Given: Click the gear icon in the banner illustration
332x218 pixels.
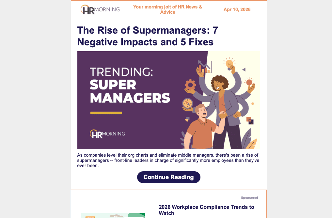Looking at the screenshot, I should click(x=190, y=85).
